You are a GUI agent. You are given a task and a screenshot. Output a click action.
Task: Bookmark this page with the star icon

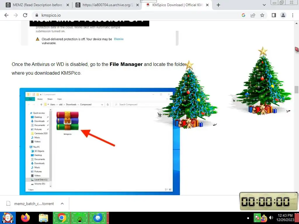pyautogui.click(x=262, y=15)
